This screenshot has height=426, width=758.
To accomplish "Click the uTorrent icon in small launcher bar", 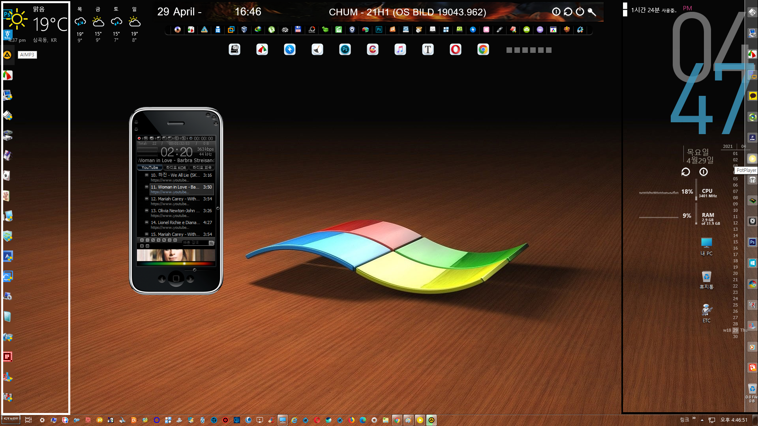I will (272, 30).
